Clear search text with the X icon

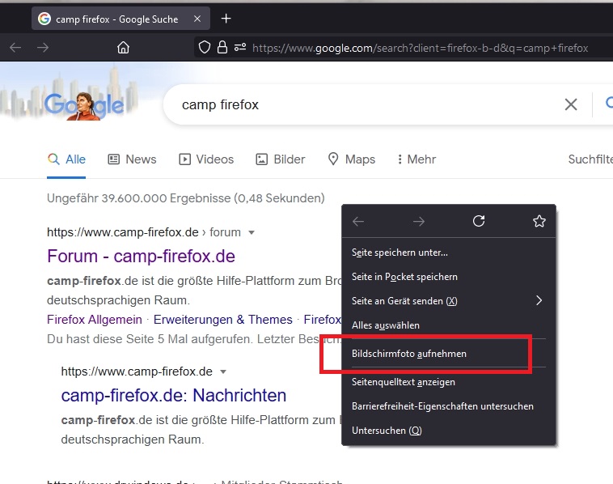[571, 104]
